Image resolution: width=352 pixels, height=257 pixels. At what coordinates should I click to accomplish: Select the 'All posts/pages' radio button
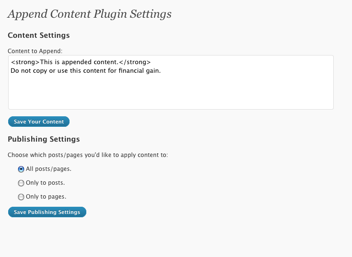[21, 169]
